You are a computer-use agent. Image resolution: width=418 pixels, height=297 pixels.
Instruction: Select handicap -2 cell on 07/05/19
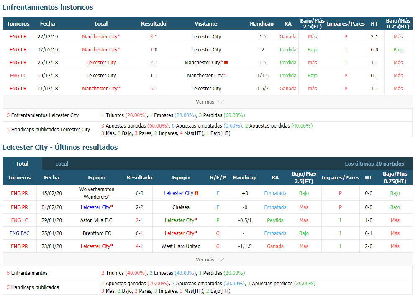pyautogui.click(x=262, y=50)
